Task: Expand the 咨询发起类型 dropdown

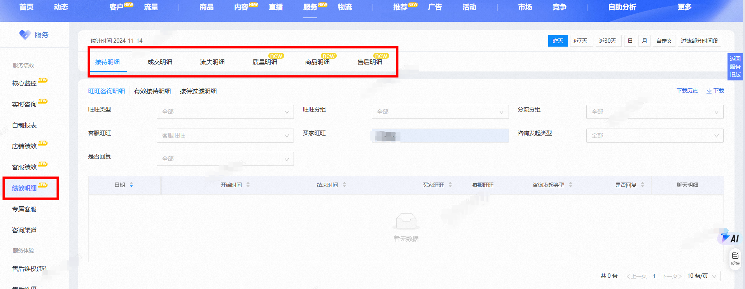Action: tap(655, 136)
